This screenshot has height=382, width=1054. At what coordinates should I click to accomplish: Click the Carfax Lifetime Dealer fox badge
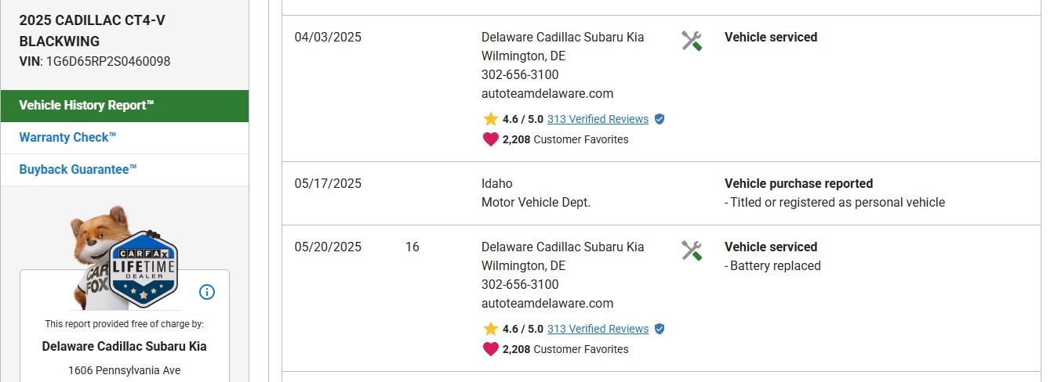(125, 260)
